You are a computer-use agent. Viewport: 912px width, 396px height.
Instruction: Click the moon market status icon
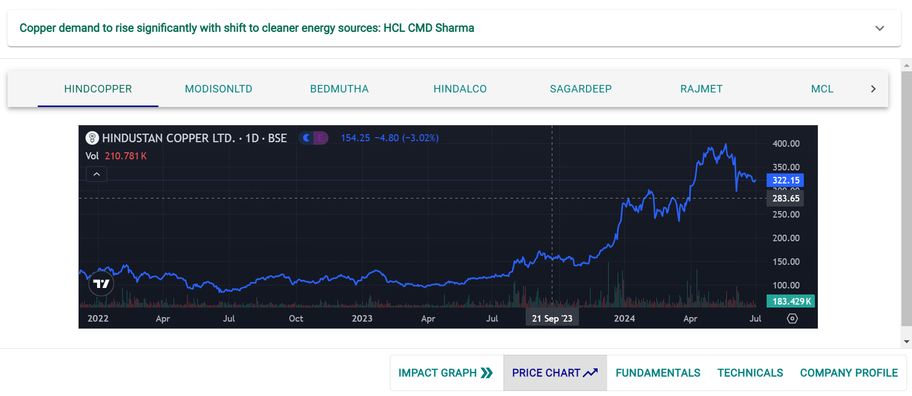306,138
